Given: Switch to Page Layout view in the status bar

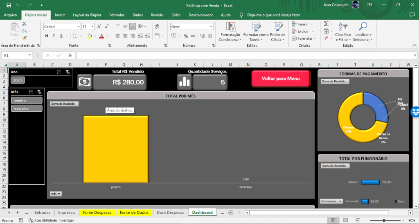Looking at the screenshot, I should click(346, 220).
